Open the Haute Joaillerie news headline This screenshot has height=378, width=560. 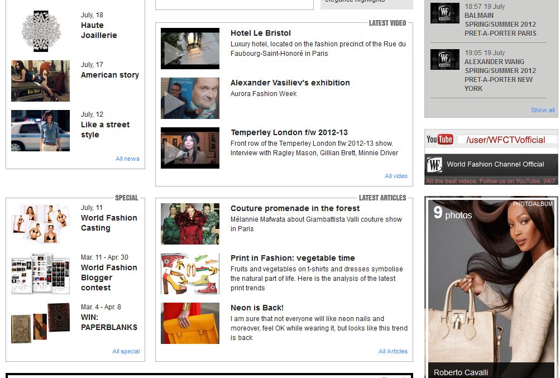[99, 30]
